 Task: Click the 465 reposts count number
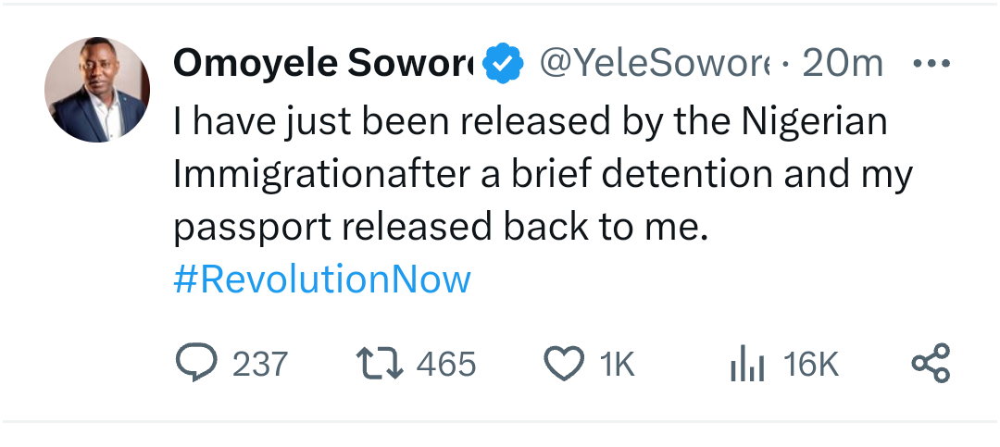pos(446,365)
